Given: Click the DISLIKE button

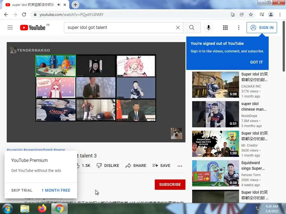Looking at the screenshot, I should [108, 166].
